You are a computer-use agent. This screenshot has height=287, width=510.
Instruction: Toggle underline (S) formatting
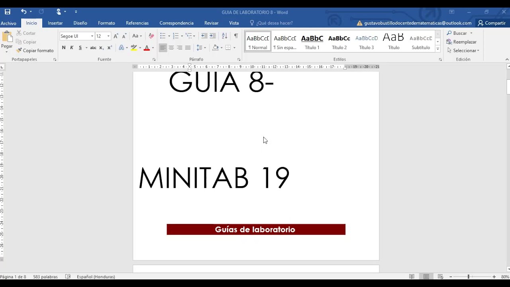coord(80,48)
